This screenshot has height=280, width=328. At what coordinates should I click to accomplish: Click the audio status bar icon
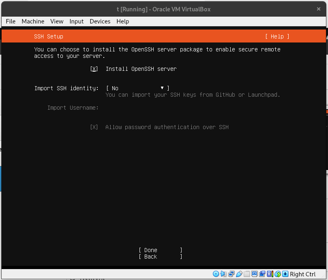(x=223, y=274)
